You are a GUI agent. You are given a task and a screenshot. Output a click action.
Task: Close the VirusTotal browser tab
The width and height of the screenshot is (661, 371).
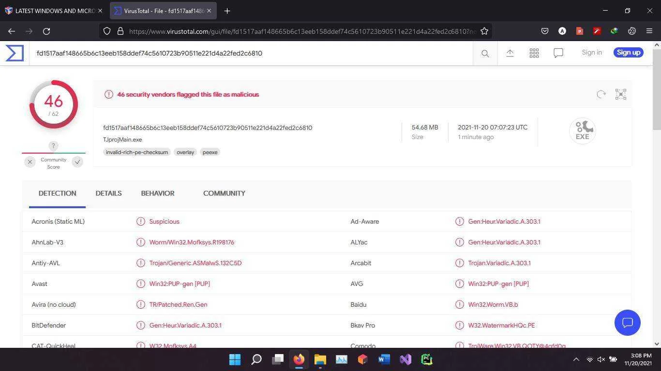click(x=209, y=11)
